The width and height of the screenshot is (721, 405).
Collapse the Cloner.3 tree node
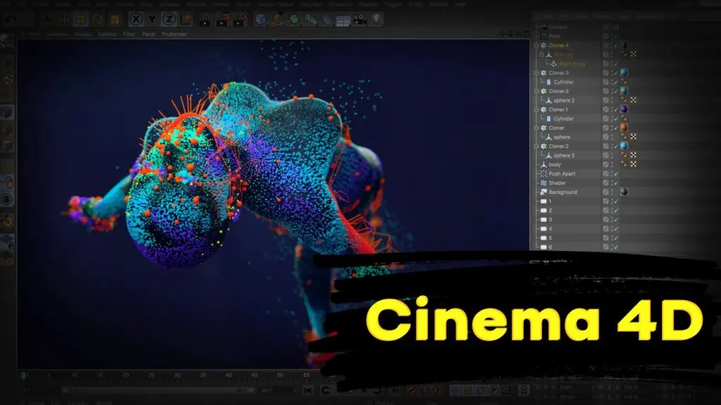click(x=536, y=72)
